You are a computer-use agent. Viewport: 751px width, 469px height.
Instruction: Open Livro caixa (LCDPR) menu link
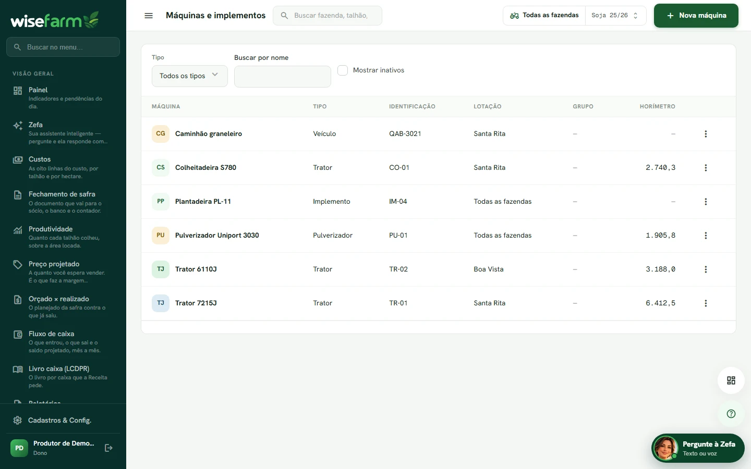pyautogui.click(x=63, y=377)
